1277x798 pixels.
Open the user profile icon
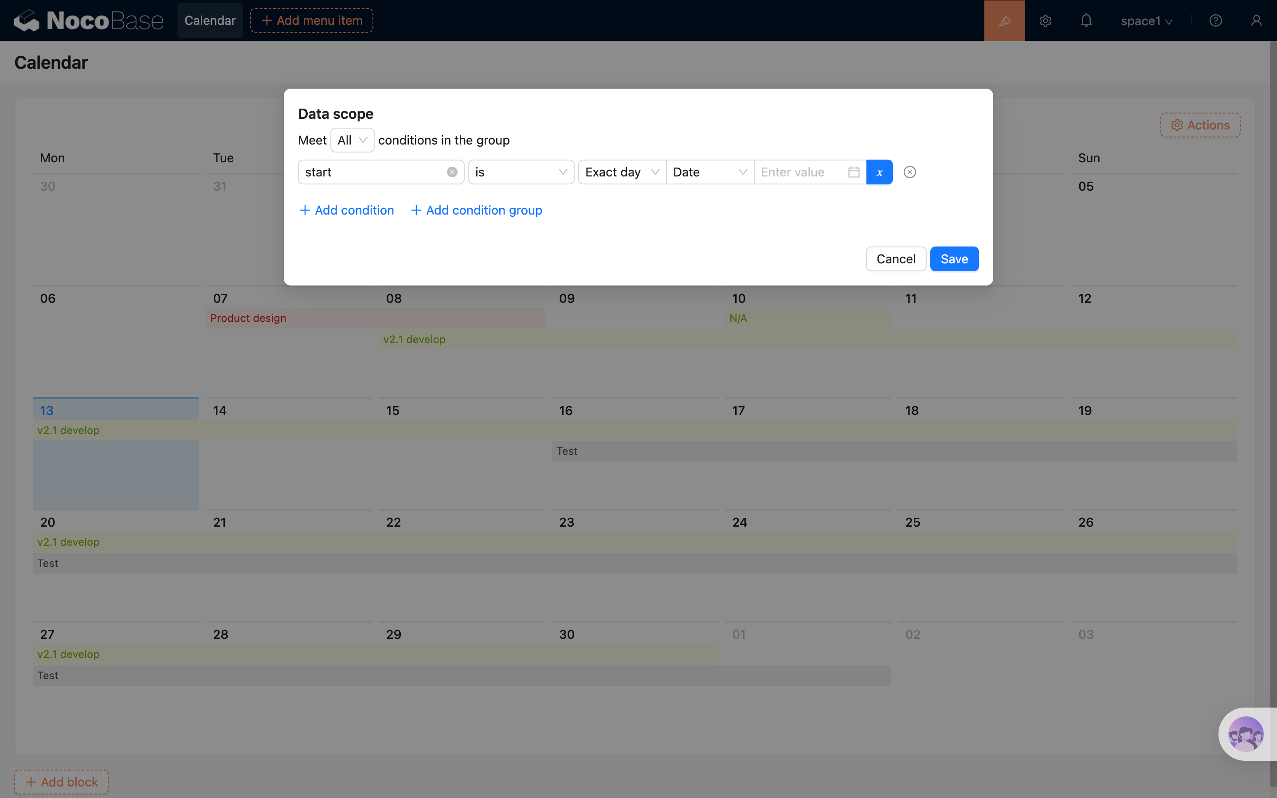tap(1256, 20)
